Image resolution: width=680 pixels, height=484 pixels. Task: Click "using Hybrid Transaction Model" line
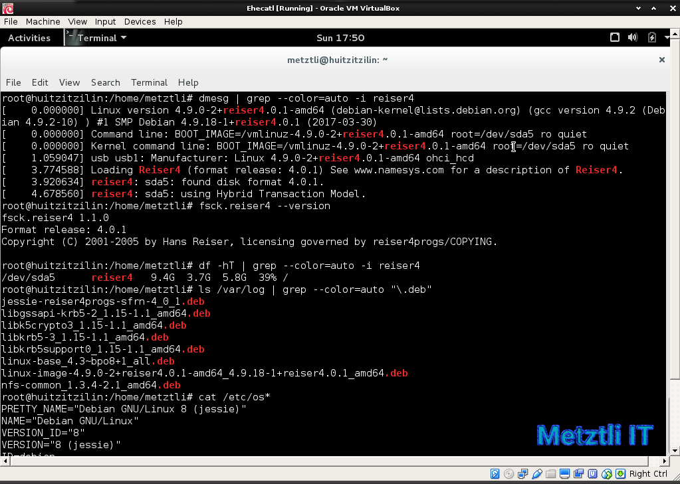184,194
